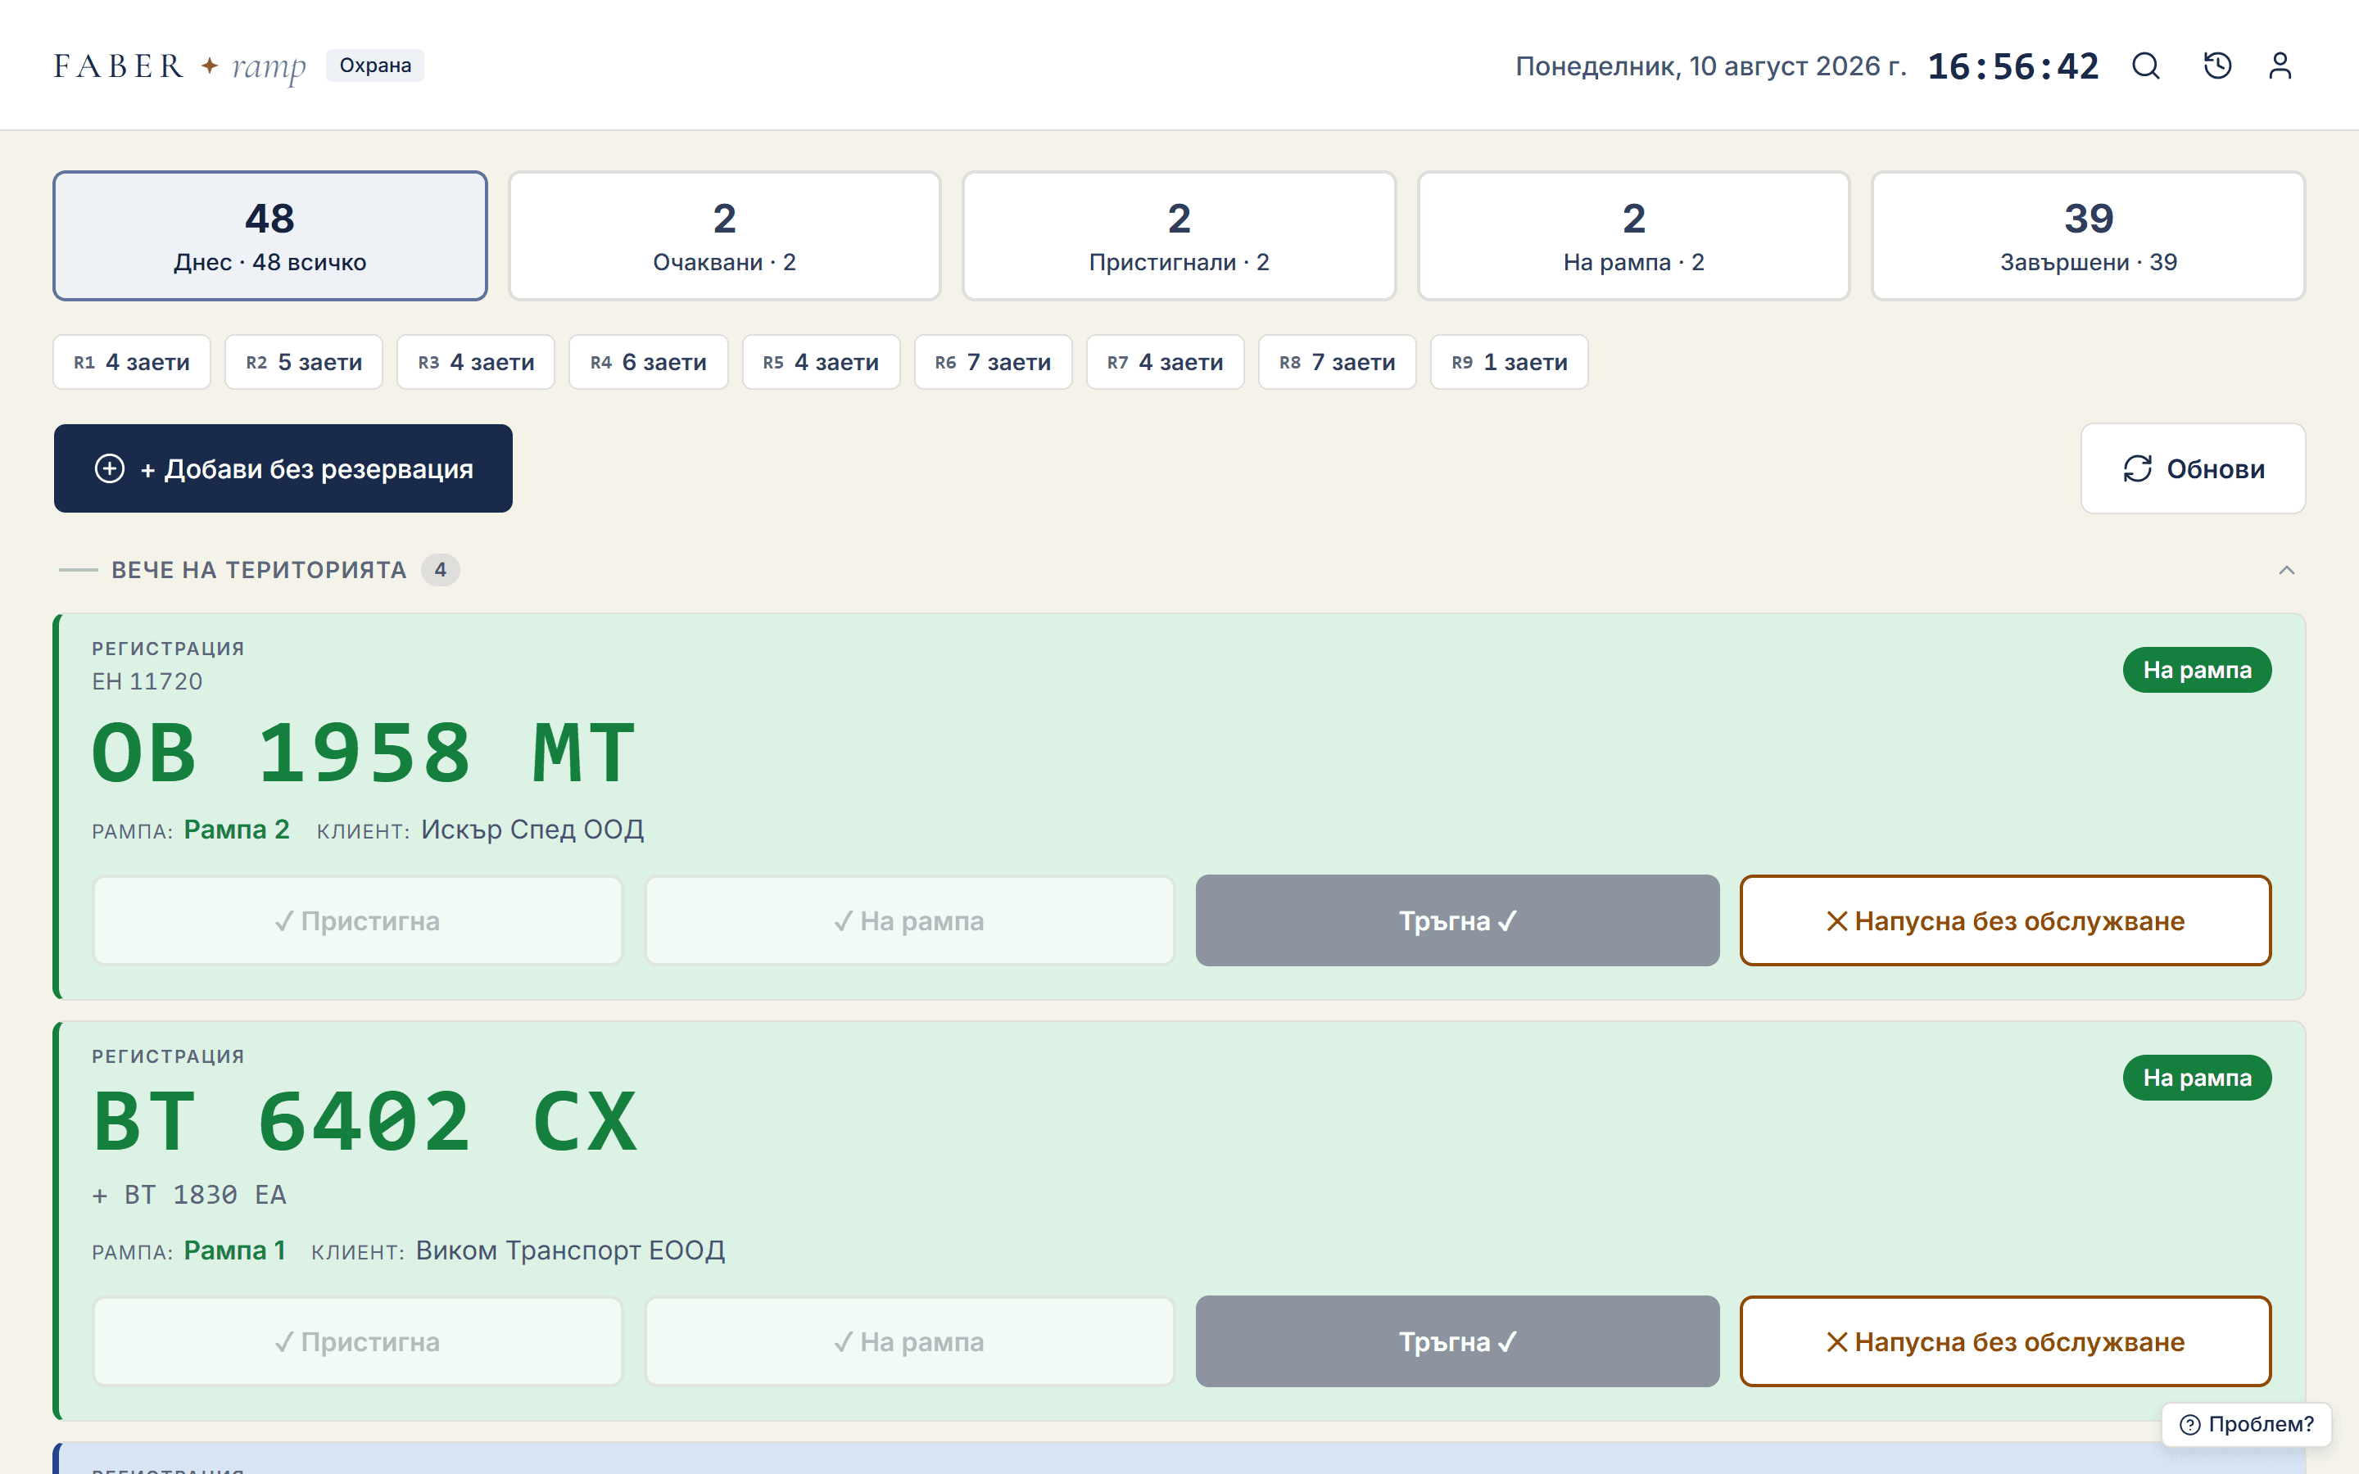Screen dimensions: 2359x1474
Task: Filter by ramp R9 1 заети
Action: tap(1509, 363)
